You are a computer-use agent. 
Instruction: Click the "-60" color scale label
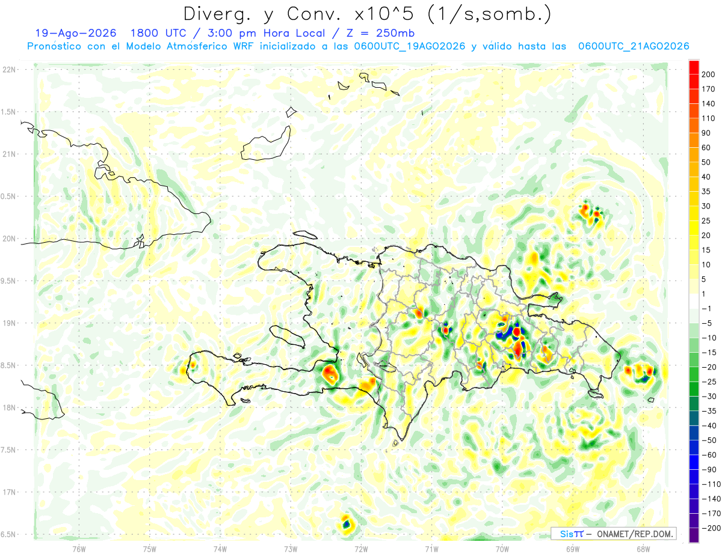pyautogui.click(x=709, y=455)
